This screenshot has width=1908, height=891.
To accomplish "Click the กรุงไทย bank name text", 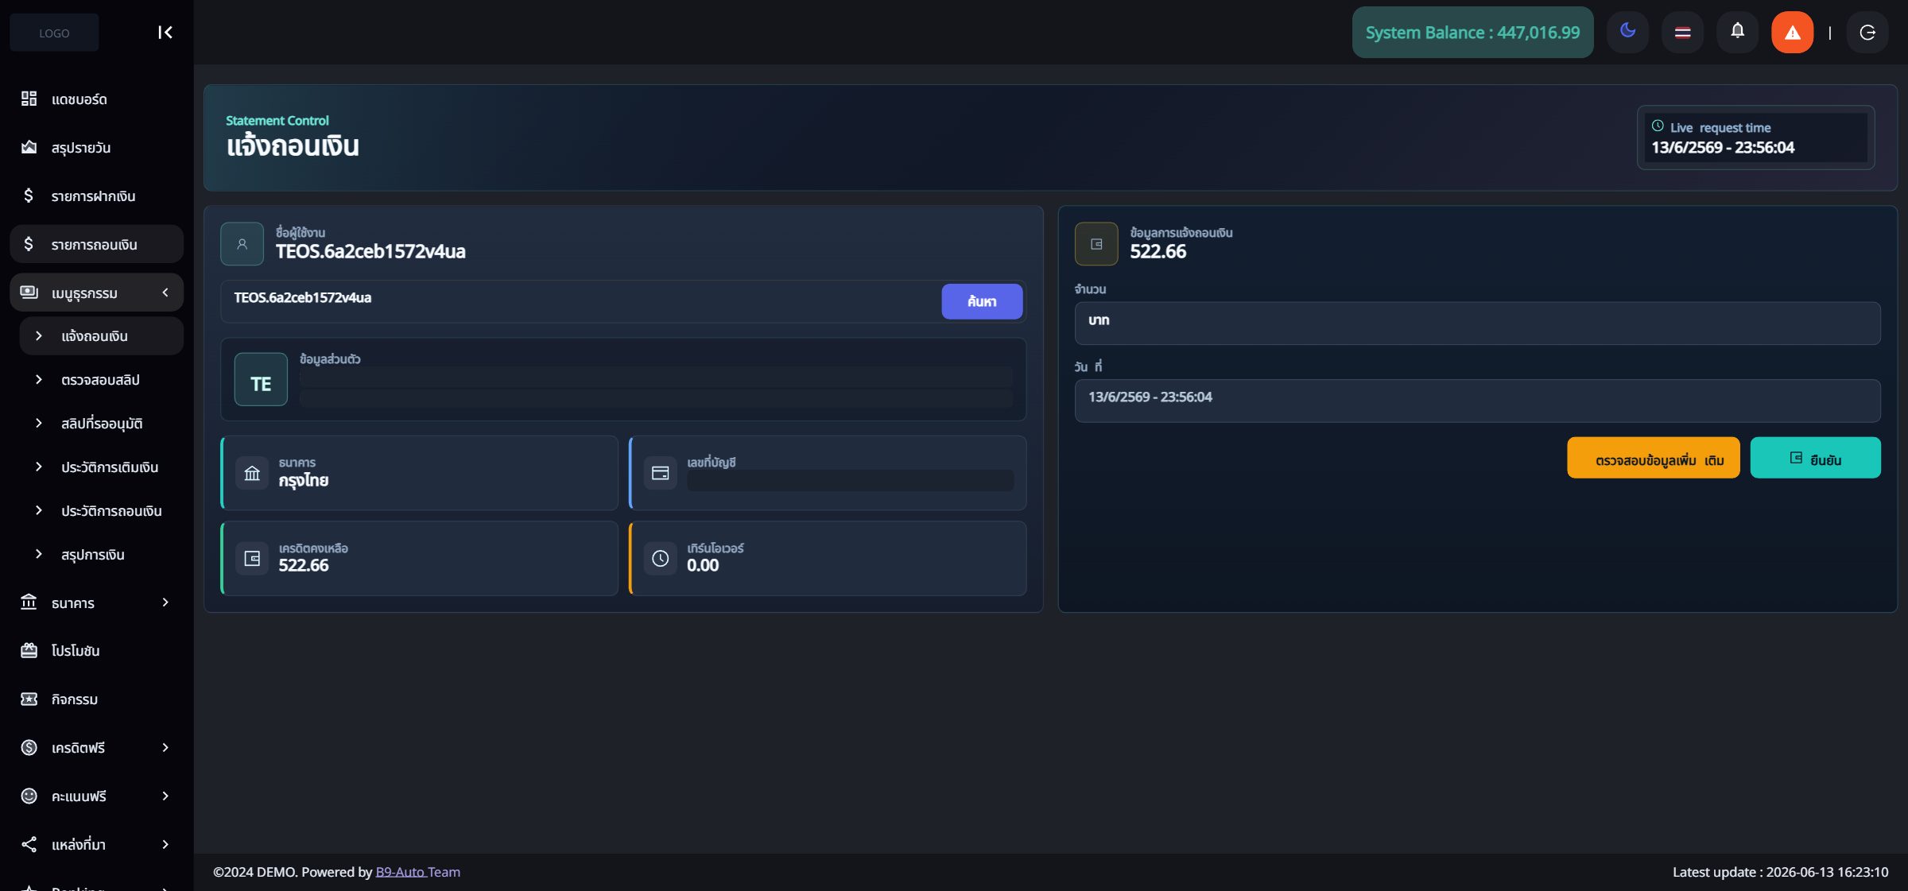I will [x=303, y=480].
